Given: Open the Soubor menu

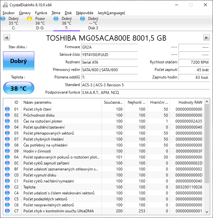Looking at the screenshot, I should [x=9, y=13].
